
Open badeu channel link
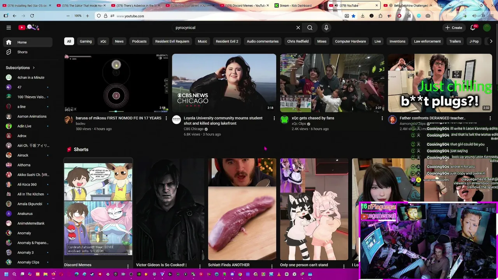click(x=81, y=124)
